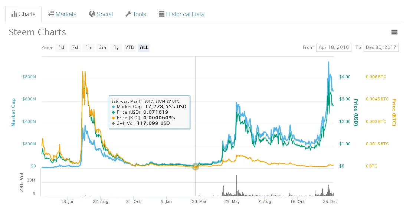
Task: Click the exchange arrows icon beside Markets
Action: 51,13
